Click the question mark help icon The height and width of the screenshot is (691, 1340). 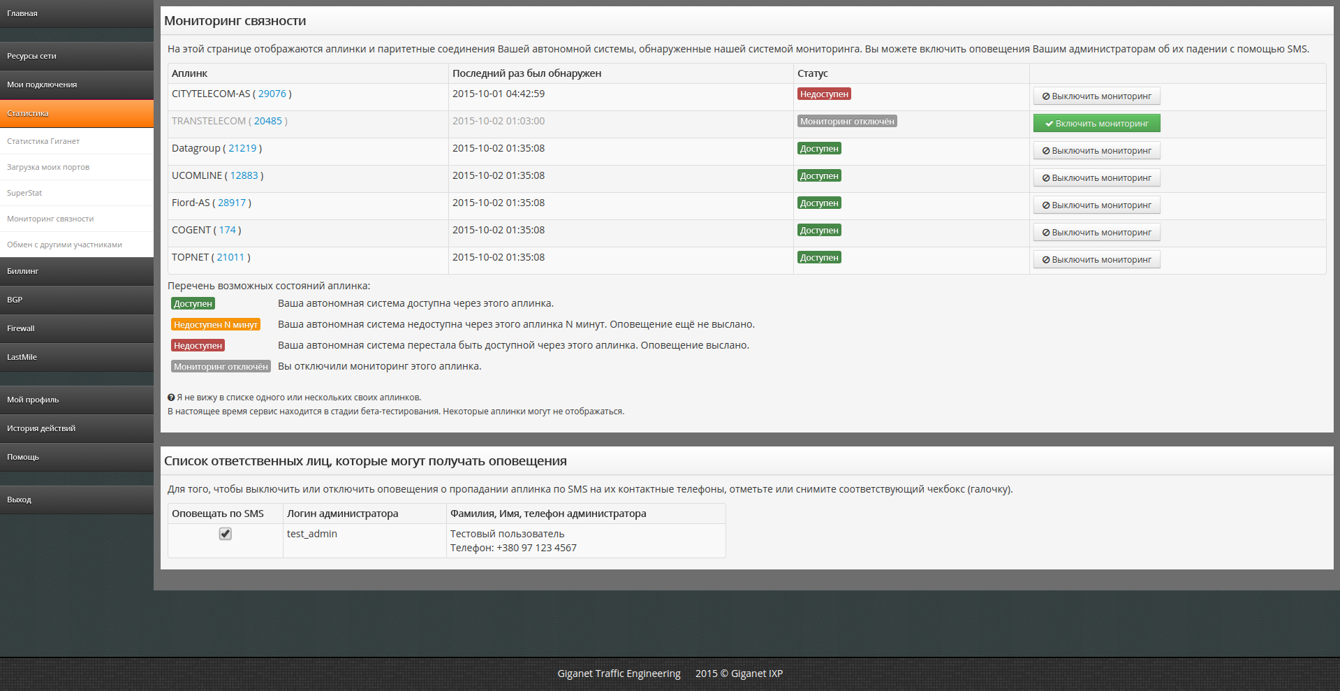tap(171, 398)
